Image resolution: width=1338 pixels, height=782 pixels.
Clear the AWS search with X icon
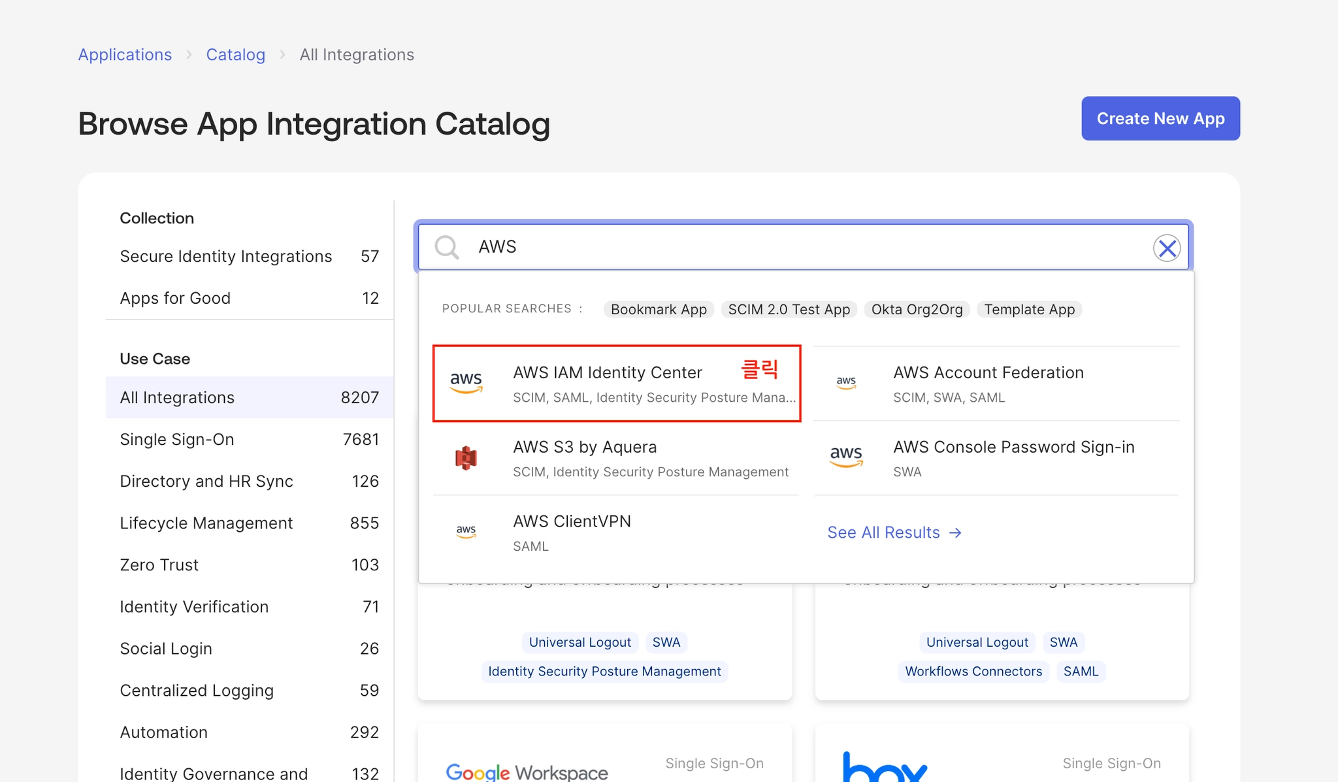point(1167,248)
